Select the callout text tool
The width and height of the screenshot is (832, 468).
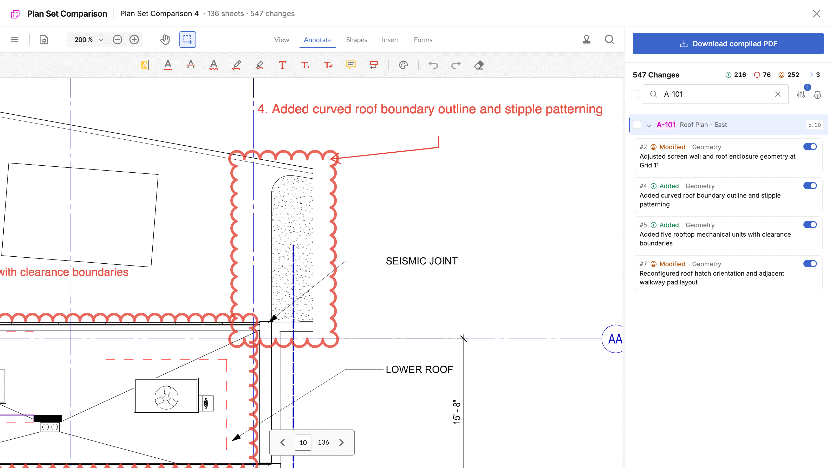coord(305,65)
